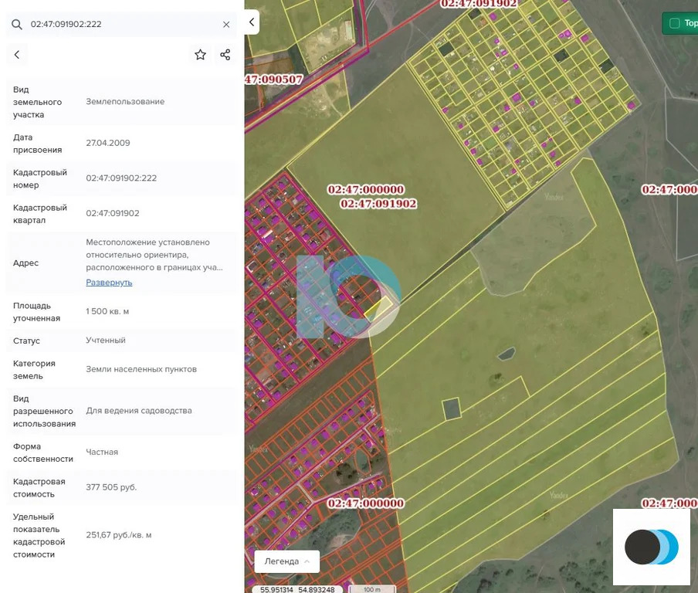
Task: Click the bottom 02:47:000000 map label
Action: [366, 503]
